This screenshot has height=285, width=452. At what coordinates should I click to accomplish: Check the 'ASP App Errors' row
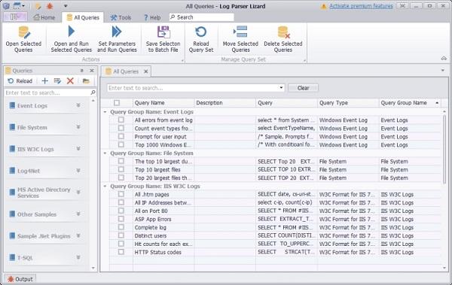click(121, 219)
